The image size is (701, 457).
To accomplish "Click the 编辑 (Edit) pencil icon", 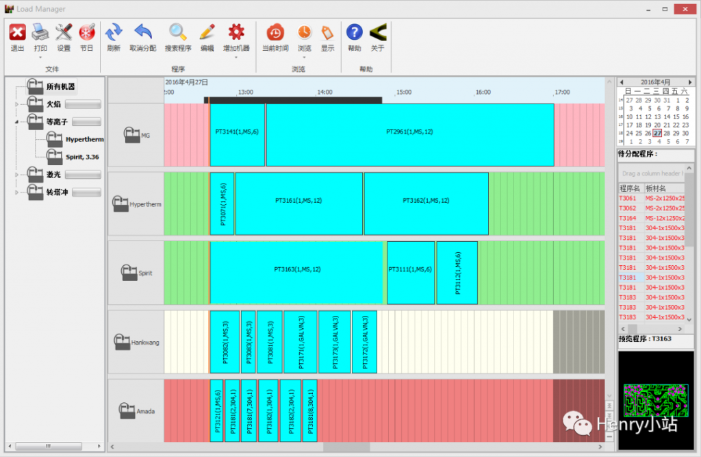I will point(207,32).
